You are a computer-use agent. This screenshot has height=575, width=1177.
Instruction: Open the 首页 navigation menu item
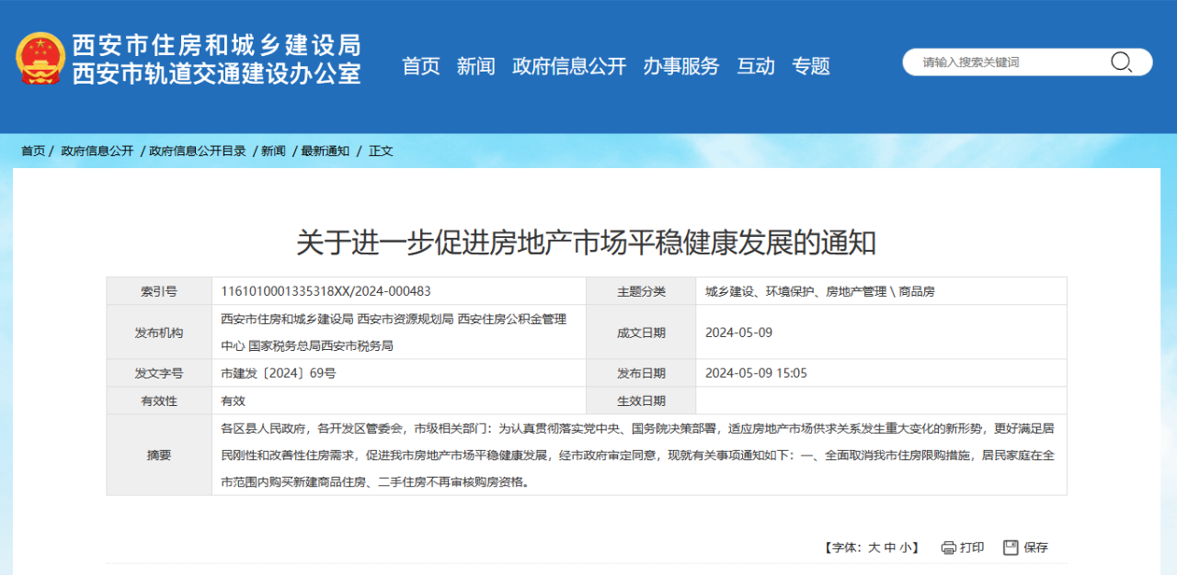coord(421,66)
